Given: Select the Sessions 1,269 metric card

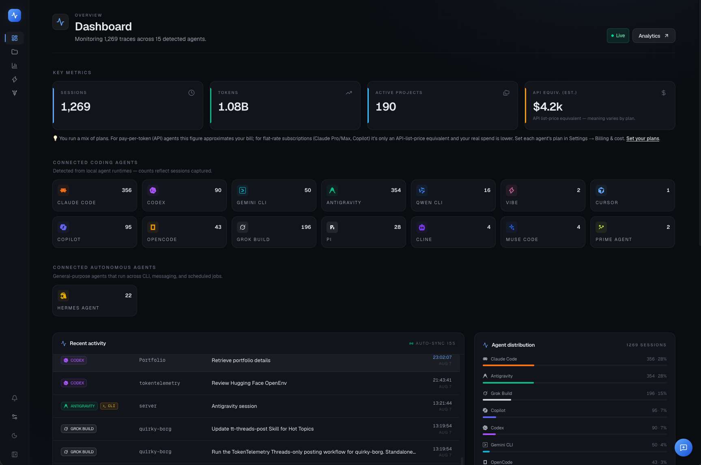Looking at the screenshot, I should [x=128, y=106].
